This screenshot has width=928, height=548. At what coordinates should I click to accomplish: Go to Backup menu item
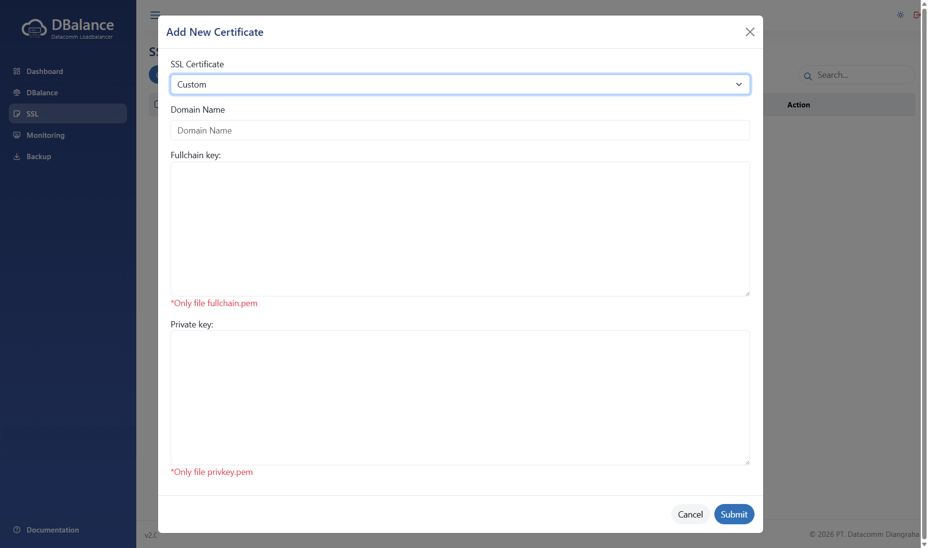pos(39,156)
